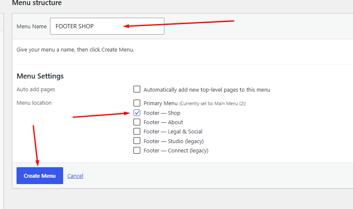Click the 'Footer — Studio (legacy)' label text
This screenshot has height=209, width=353.
(174, 141)
